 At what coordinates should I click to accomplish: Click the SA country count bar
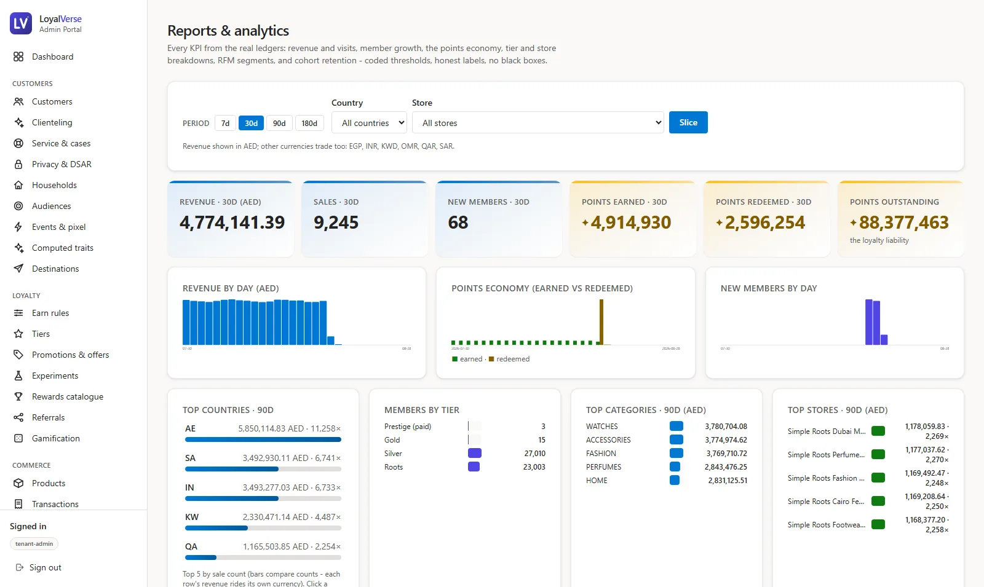263,469
